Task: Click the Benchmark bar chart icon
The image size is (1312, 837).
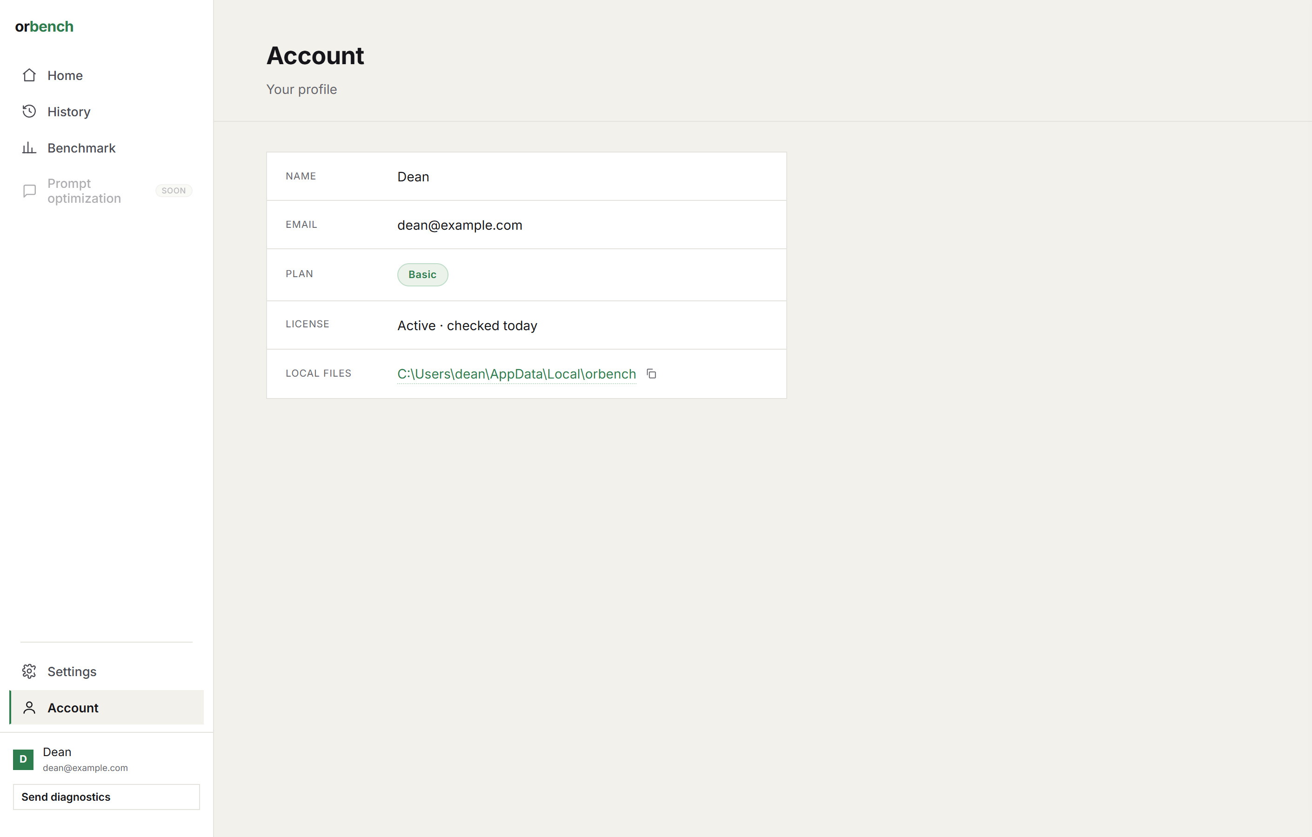Action: click(29, 147)
